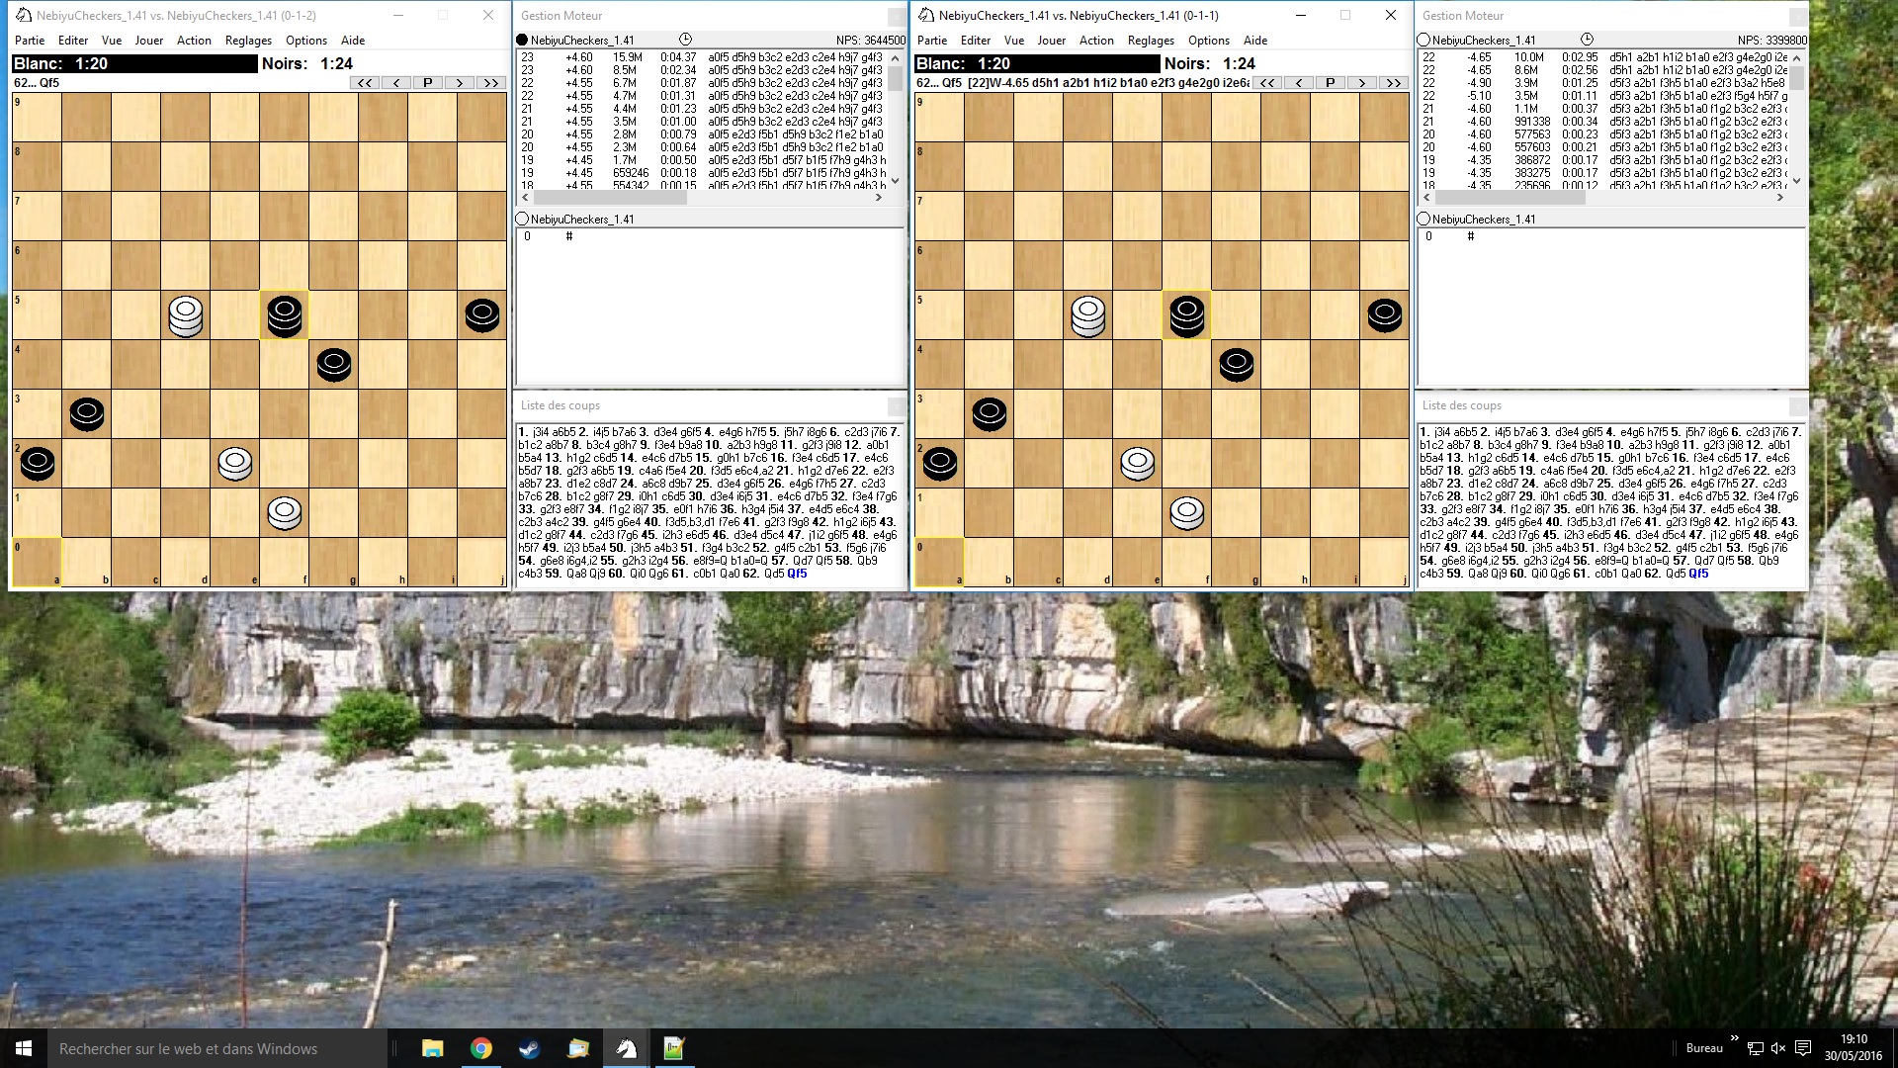The width and height of the screenshot is (1898, 1068).
Task: Select top engine radio in right Gestion Moteur
Action: pyautogui.click(x=1423, y=41)
